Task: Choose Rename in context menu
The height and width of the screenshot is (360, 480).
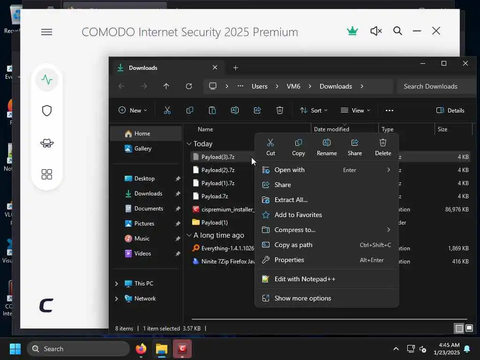Action: 327,147
